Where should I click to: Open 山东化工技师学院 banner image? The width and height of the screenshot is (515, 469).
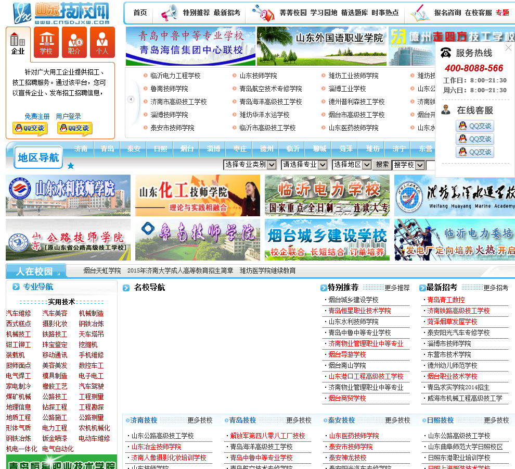coord(197,195)
